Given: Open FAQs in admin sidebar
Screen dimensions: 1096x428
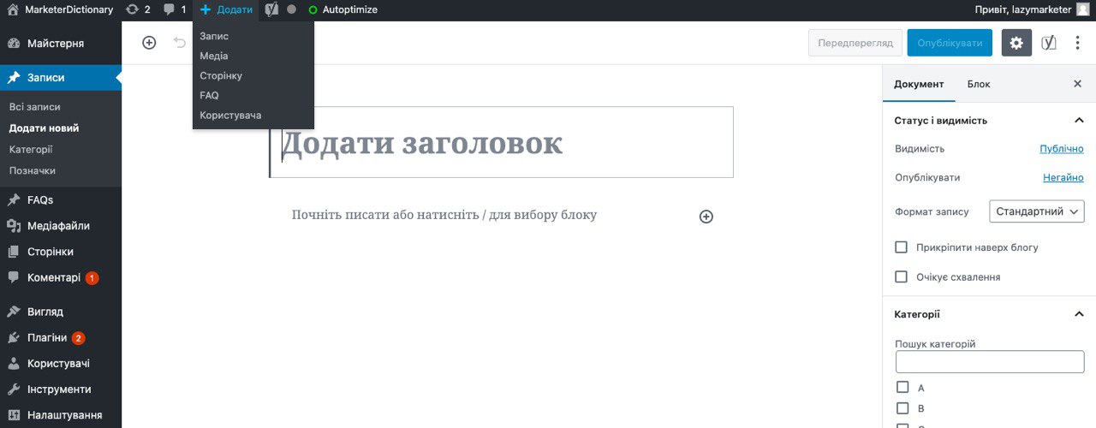Looking at the screenshot, I should click(61, 199).
